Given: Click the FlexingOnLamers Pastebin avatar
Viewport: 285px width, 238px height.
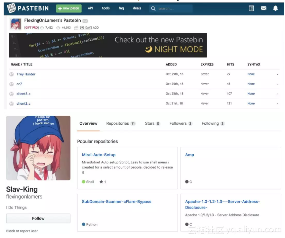Looking at the screenshot, I should pos(15,24).
